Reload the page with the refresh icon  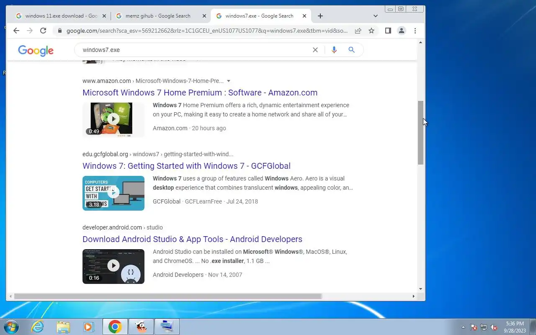point(43,31)
